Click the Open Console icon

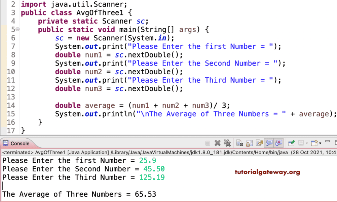coord(314,143)
